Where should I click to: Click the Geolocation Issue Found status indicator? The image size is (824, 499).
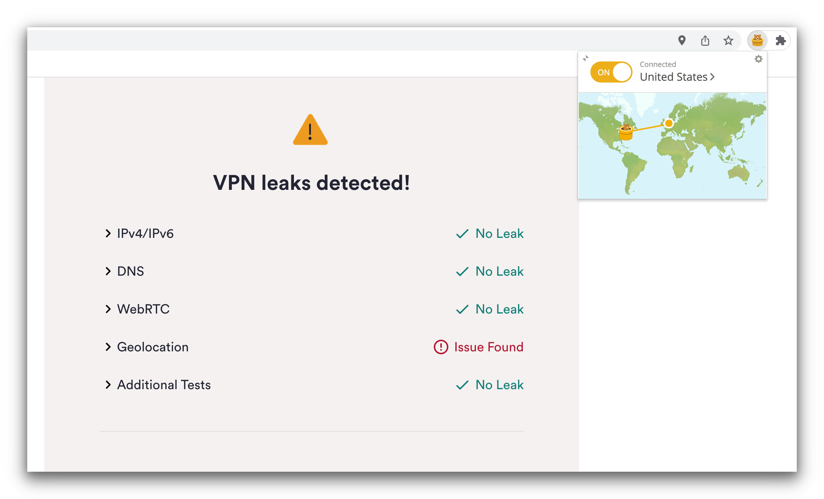[x=477, y=346]
